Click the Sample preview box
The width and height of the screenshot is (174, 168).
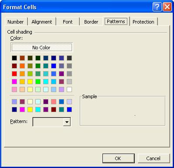(x=123, y=111)
